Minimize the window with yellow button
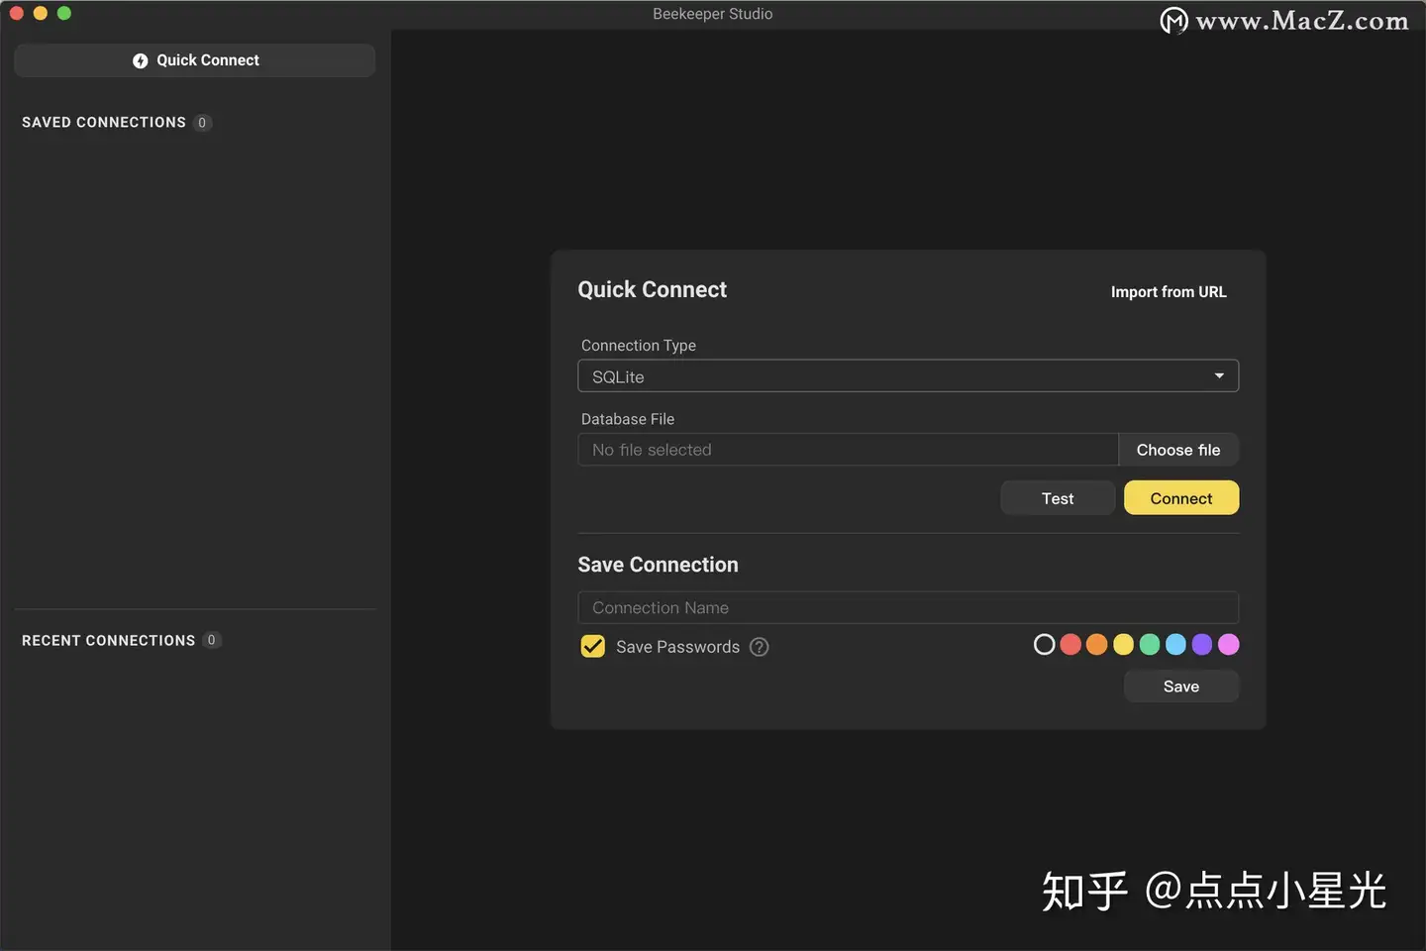Screen dimensions: 1426x951 click(x=40, y=13)
